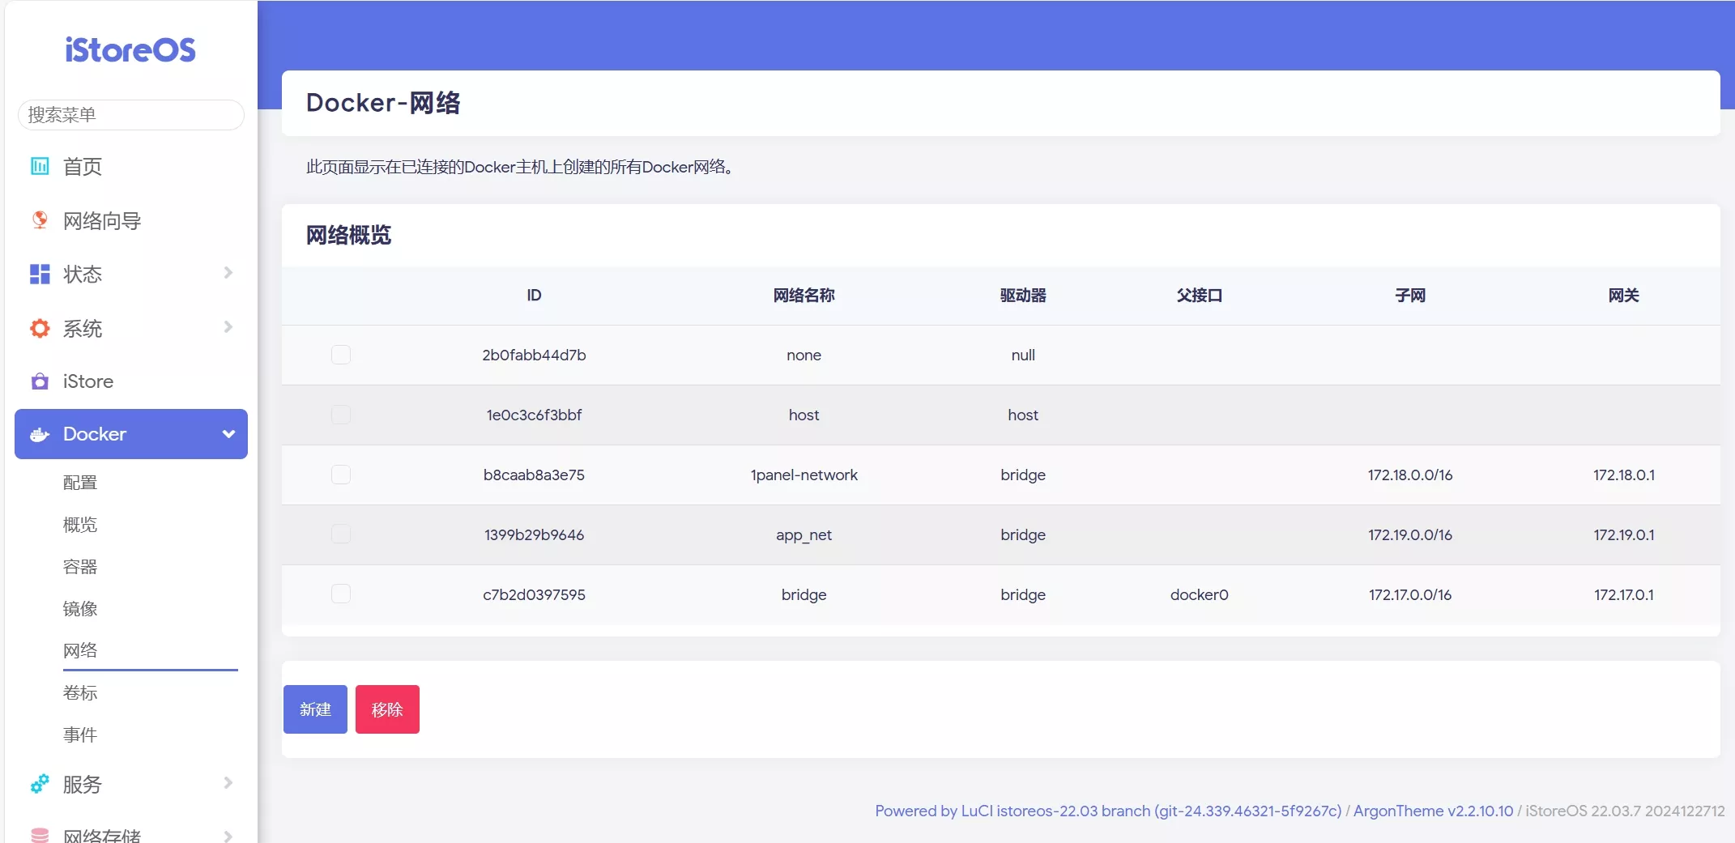Click the home dashboard icon beside 首页
Viewport: 1735px width, 843px height.
click(x=40, y=166)
